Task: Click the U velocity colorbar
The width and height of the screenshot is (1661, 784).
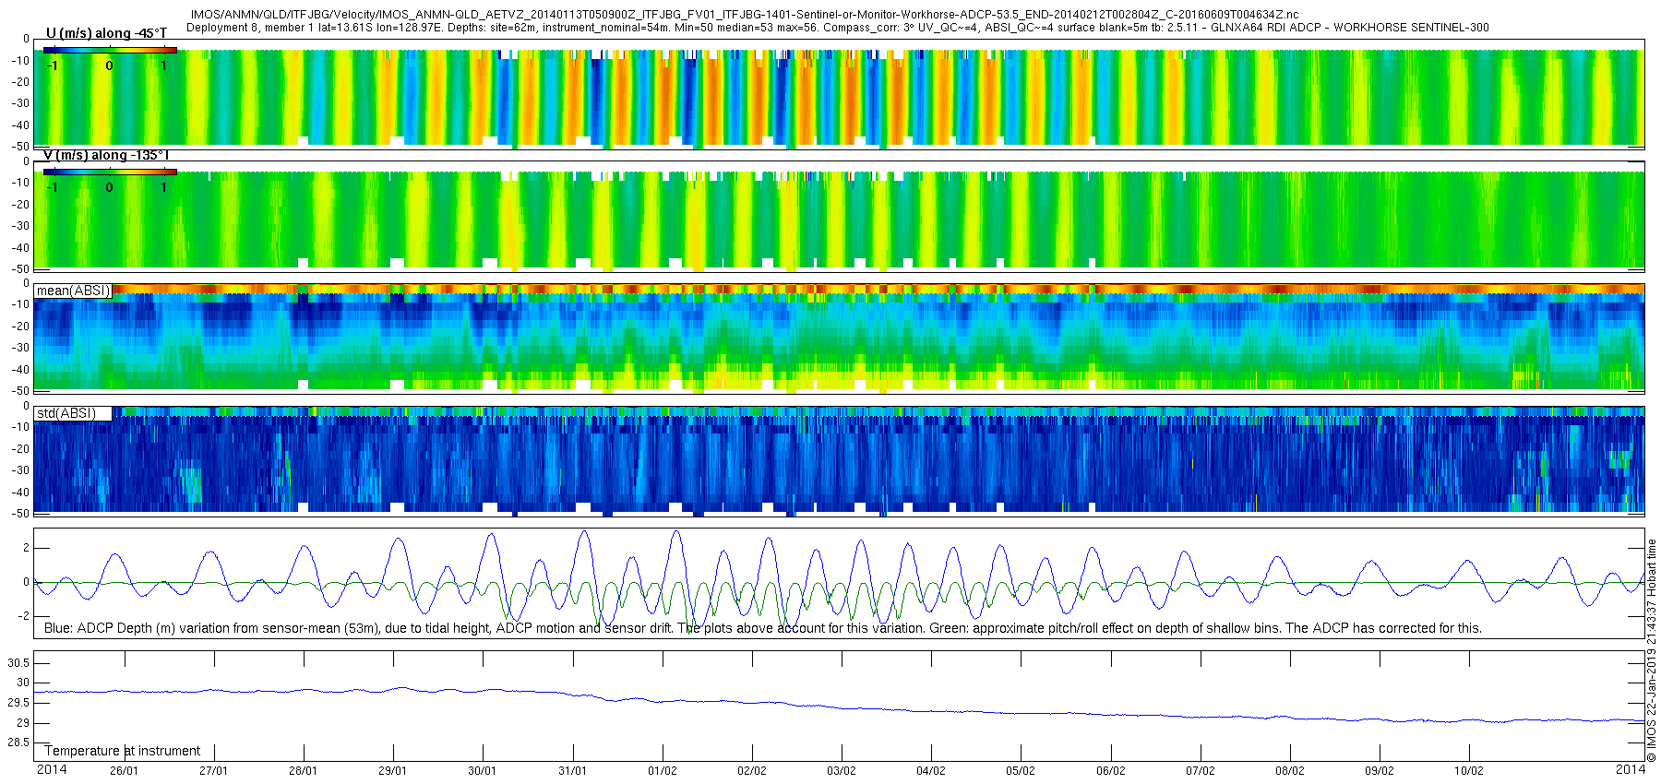Action: 110,50
